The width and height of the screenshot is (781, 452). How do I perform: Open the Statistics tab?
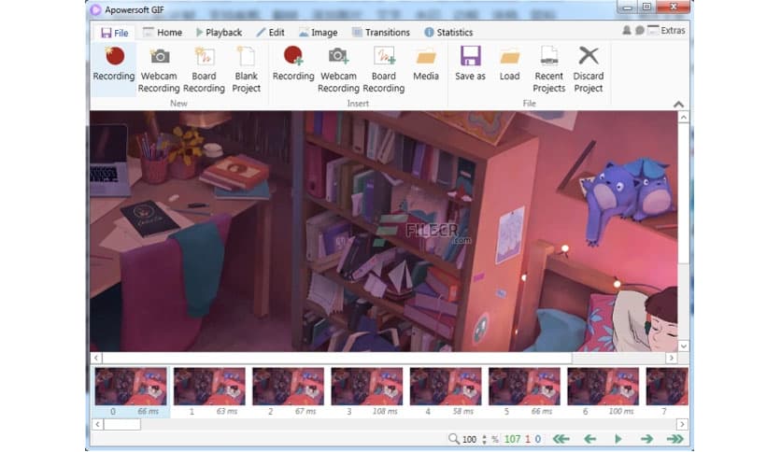(448, 33)
